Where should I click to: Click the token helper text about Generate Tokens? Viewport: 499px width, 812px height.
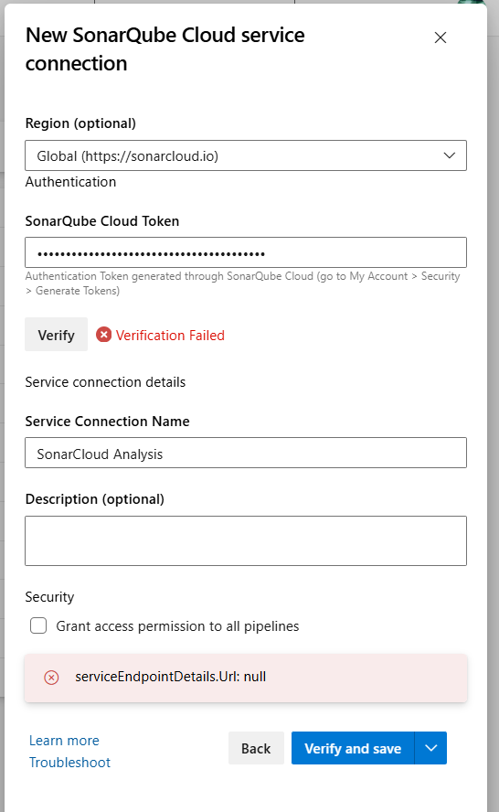[242, 283]
